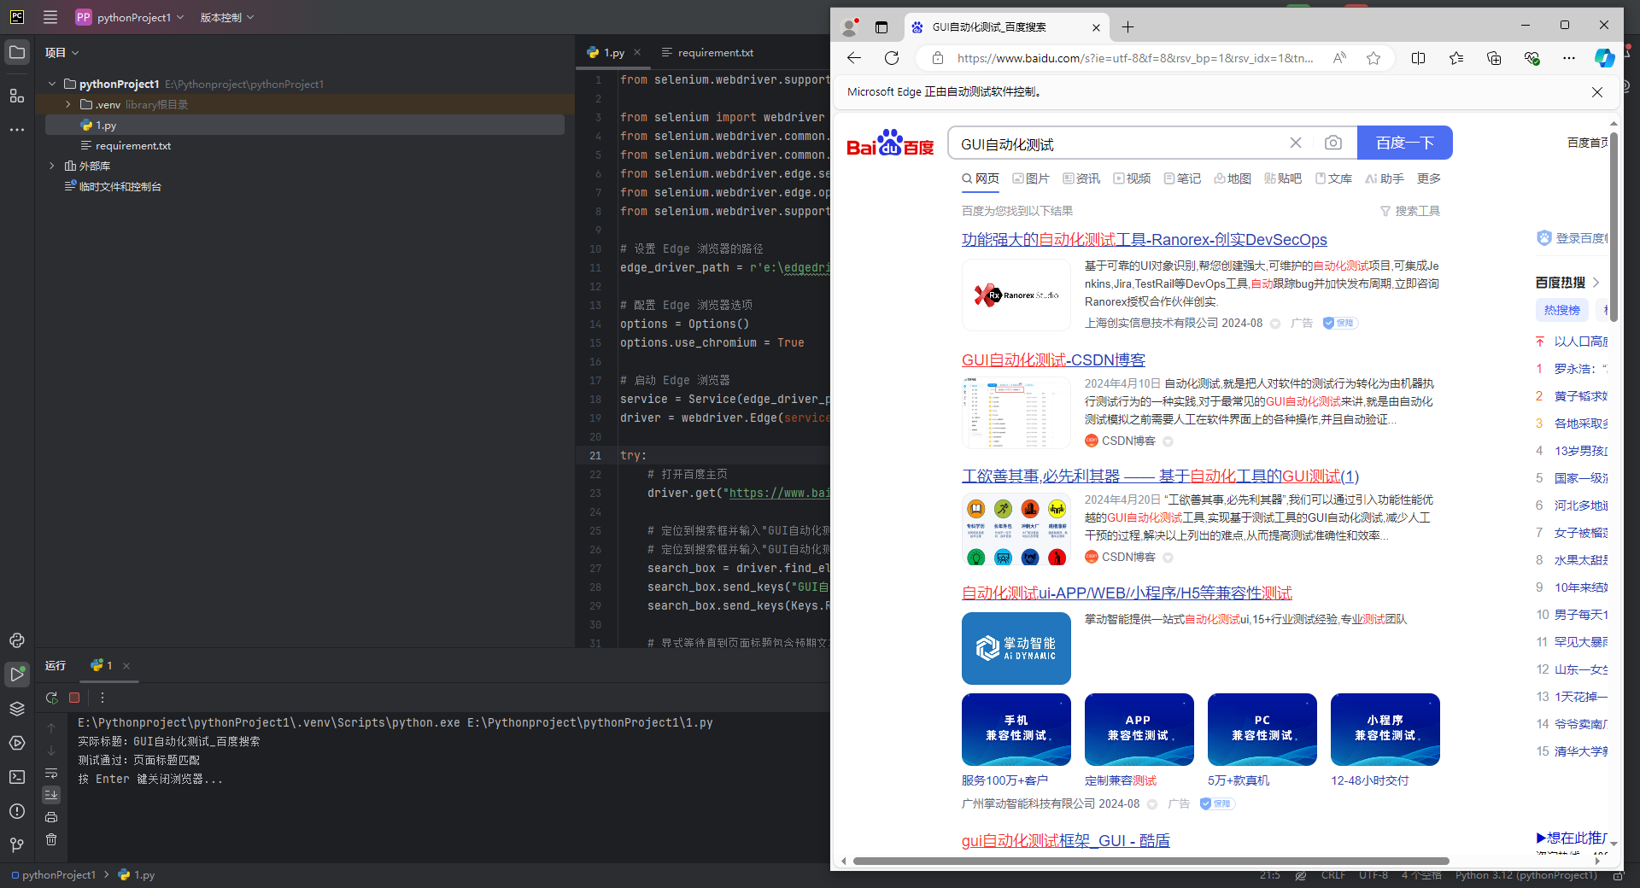Open 手机兼容性测试 thumbnail card
1640x888 pixels.
(1016, 729)
